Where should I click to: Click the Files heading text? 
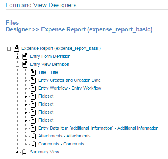(x=12, y=23)
